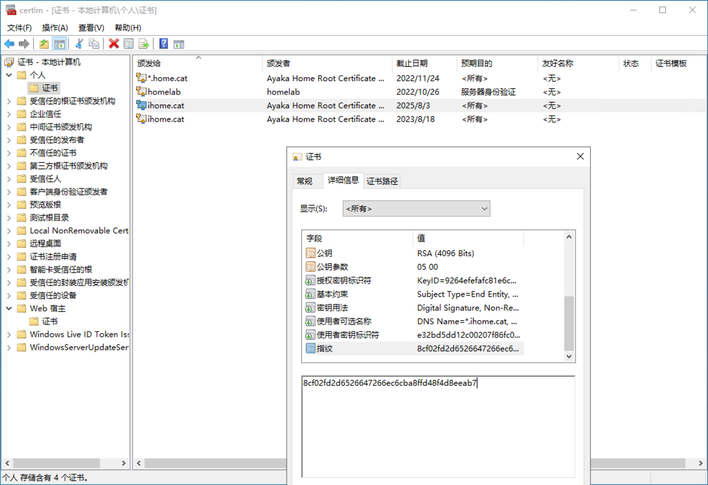Viewport: 708px width, 485px height.
Task: Expand the 受信任的根证书颁发机构 tree node
Action: pyautogui.click(x=9, y=101)
